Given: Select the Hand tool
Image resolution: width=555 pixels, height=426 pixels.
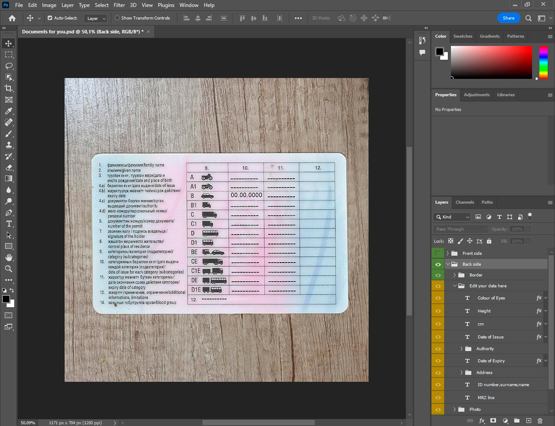Looking at the screenshot, I should click(9, 257).
